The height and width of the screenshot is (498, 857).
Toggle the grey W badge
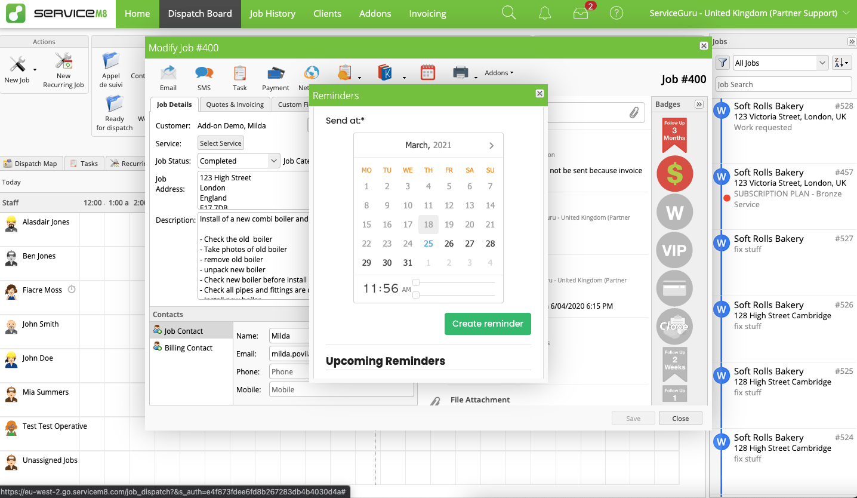point(674,212)
